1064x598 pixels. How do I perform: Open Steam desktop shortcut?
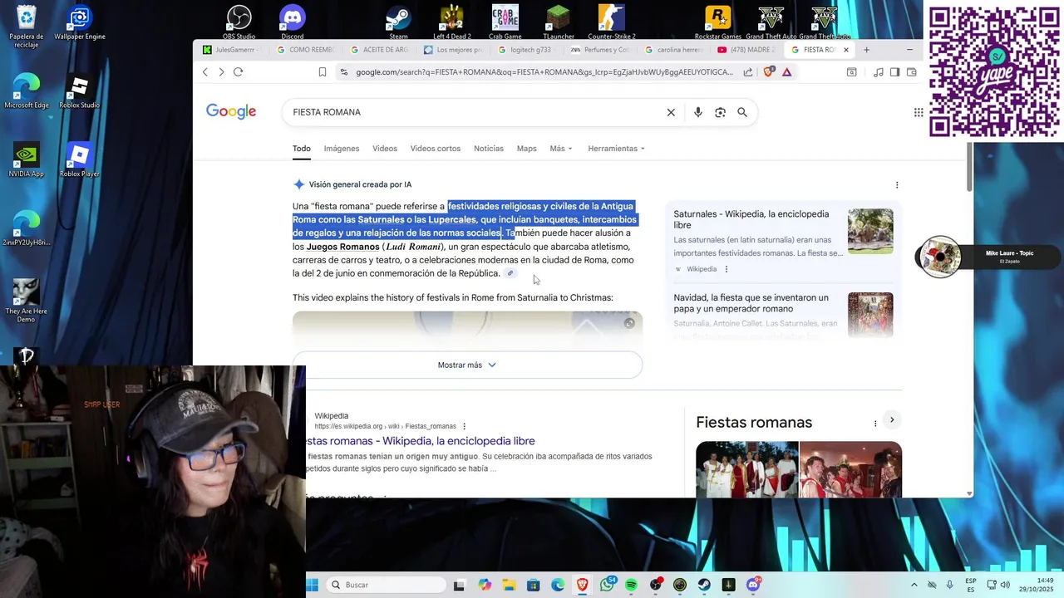pos(398,22)
